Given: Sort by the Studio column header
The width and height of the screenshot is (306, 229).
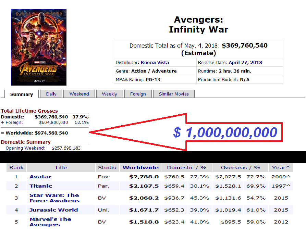Looking at the screenshot, I should (107, 168).
